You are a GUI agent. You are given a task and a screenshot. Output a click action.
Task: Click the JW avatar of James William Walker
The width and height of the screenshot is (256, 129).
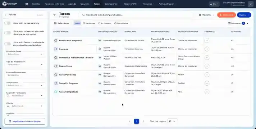coord(100,58)
